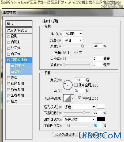
Task: Enable the 描边 stroke checkbox
Action: [9, 102]
